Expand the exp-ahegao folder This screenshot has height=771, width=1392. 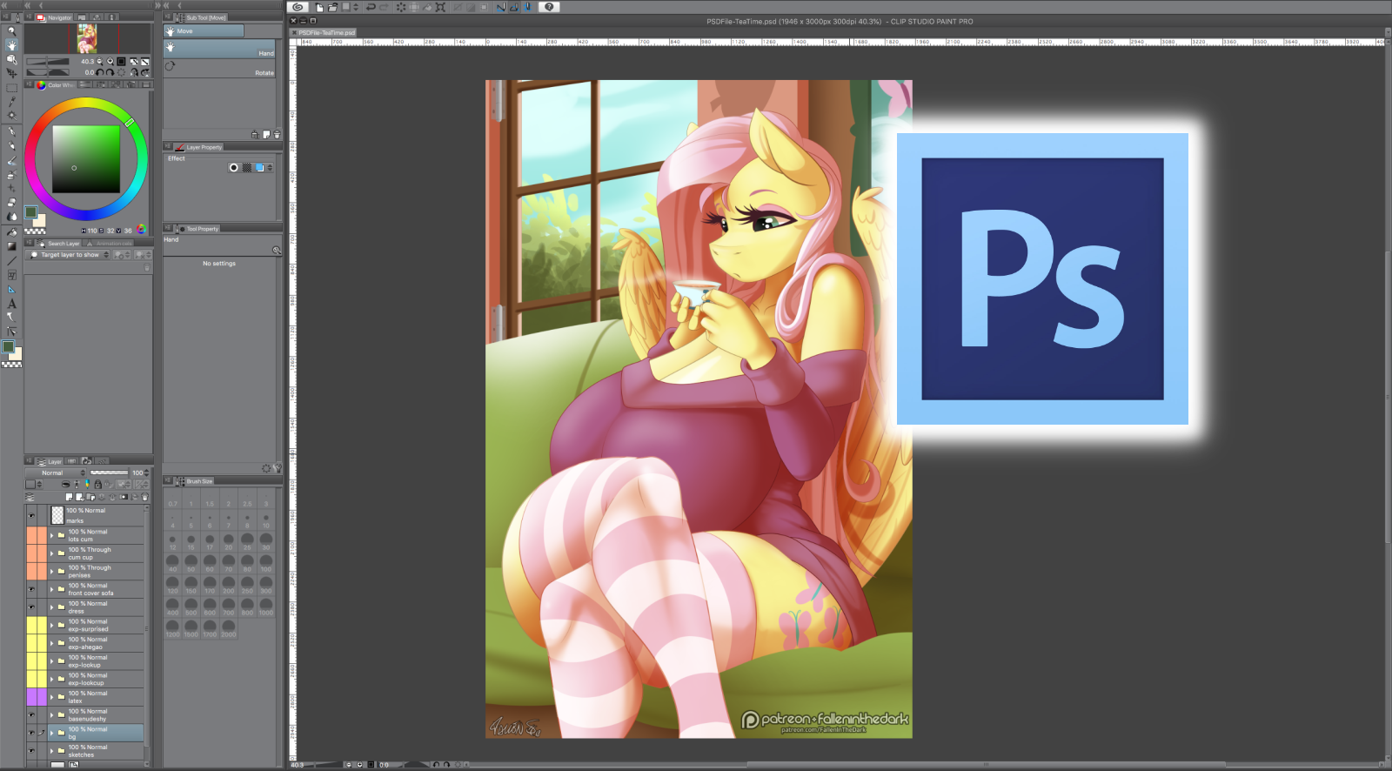[51, 643]
